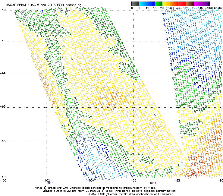This screenshot has height=196, width=223.
Task: Click the -48 latitude axis label
Action: pyautogui.click(x=3, y=141)
